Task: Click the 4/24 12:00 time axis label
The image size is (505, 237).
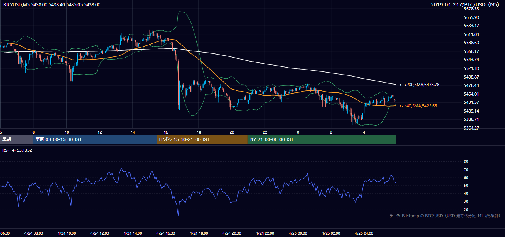Action: pyautogui.click(x=100, y=233)
